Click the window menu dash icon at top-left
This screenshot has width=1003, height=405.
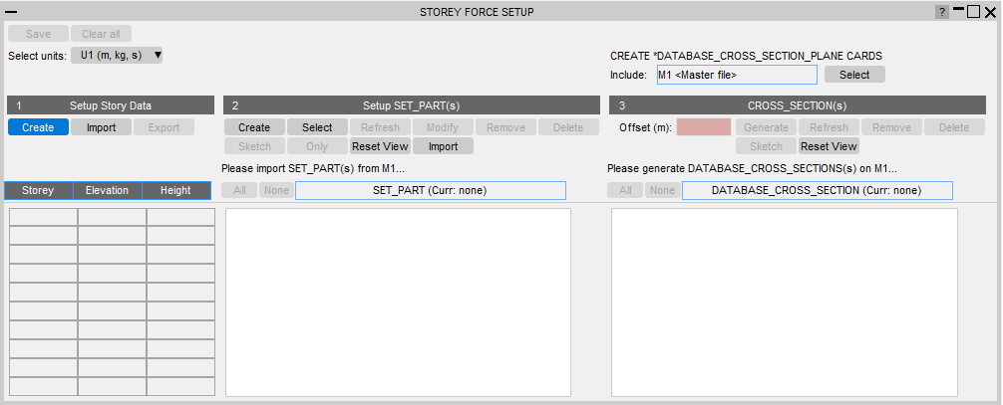pyautogui.click(x=12, y=12)
